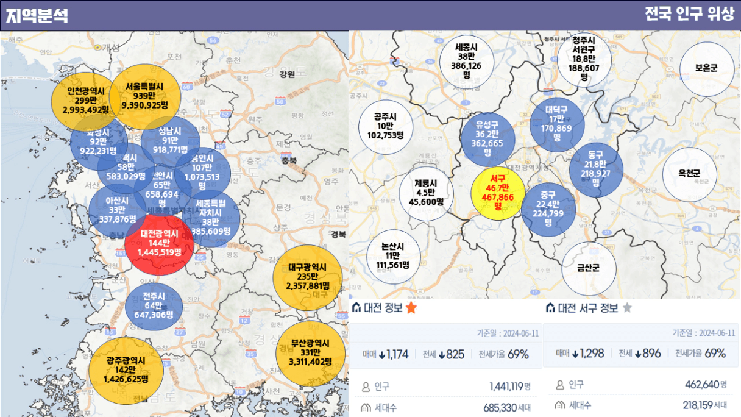Click the house icon before 대전 서구 정보
This screenshot has width=741, height=417.
tap(550, 308)
